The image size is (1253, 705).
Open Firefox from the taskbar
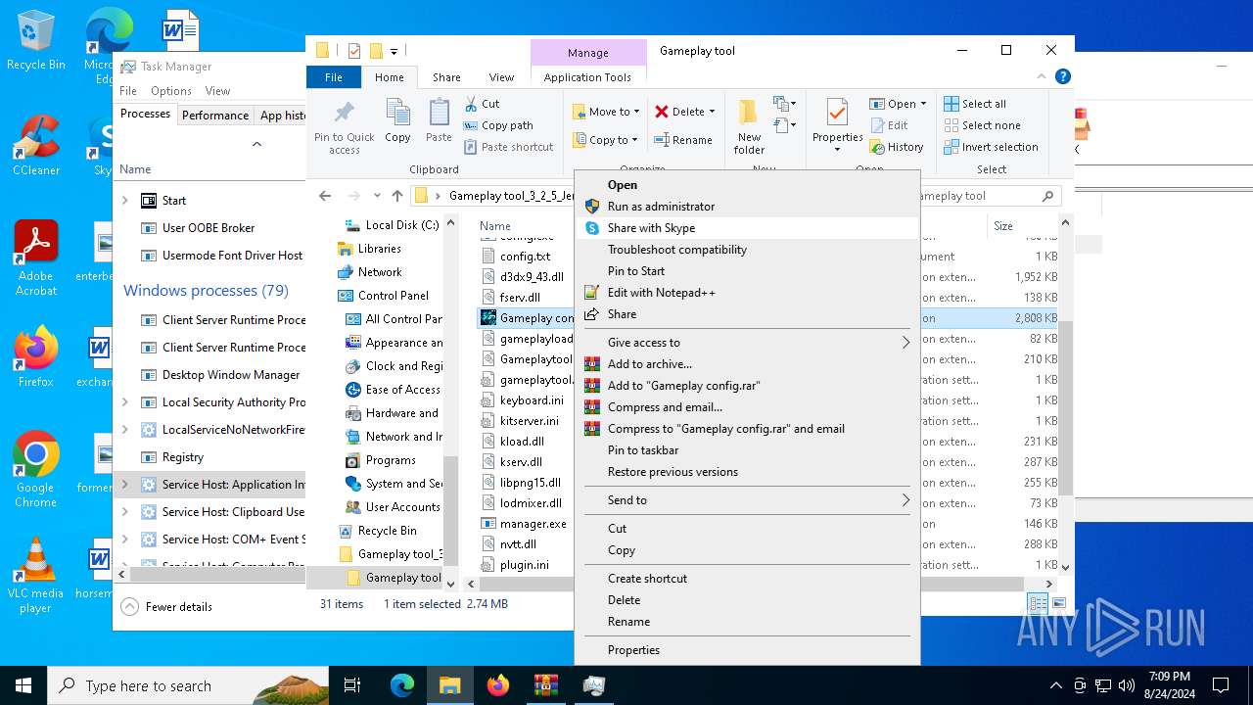pos(497,685)
